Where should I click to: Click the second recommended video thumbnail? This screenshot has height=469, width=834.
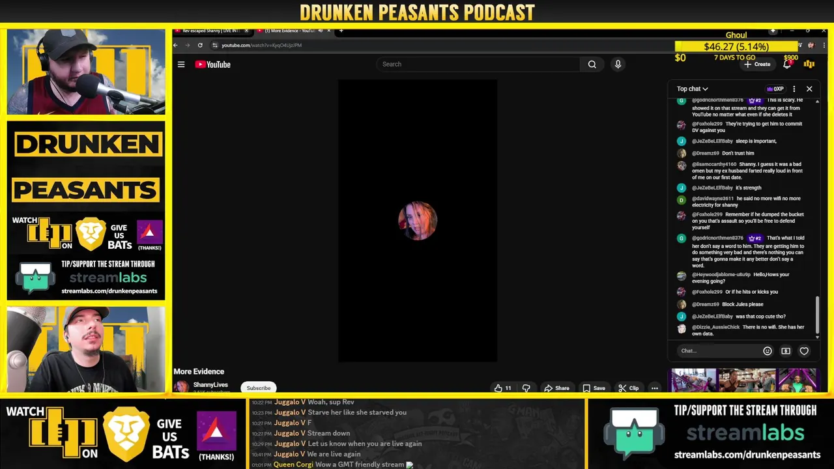tap(747, 380)
